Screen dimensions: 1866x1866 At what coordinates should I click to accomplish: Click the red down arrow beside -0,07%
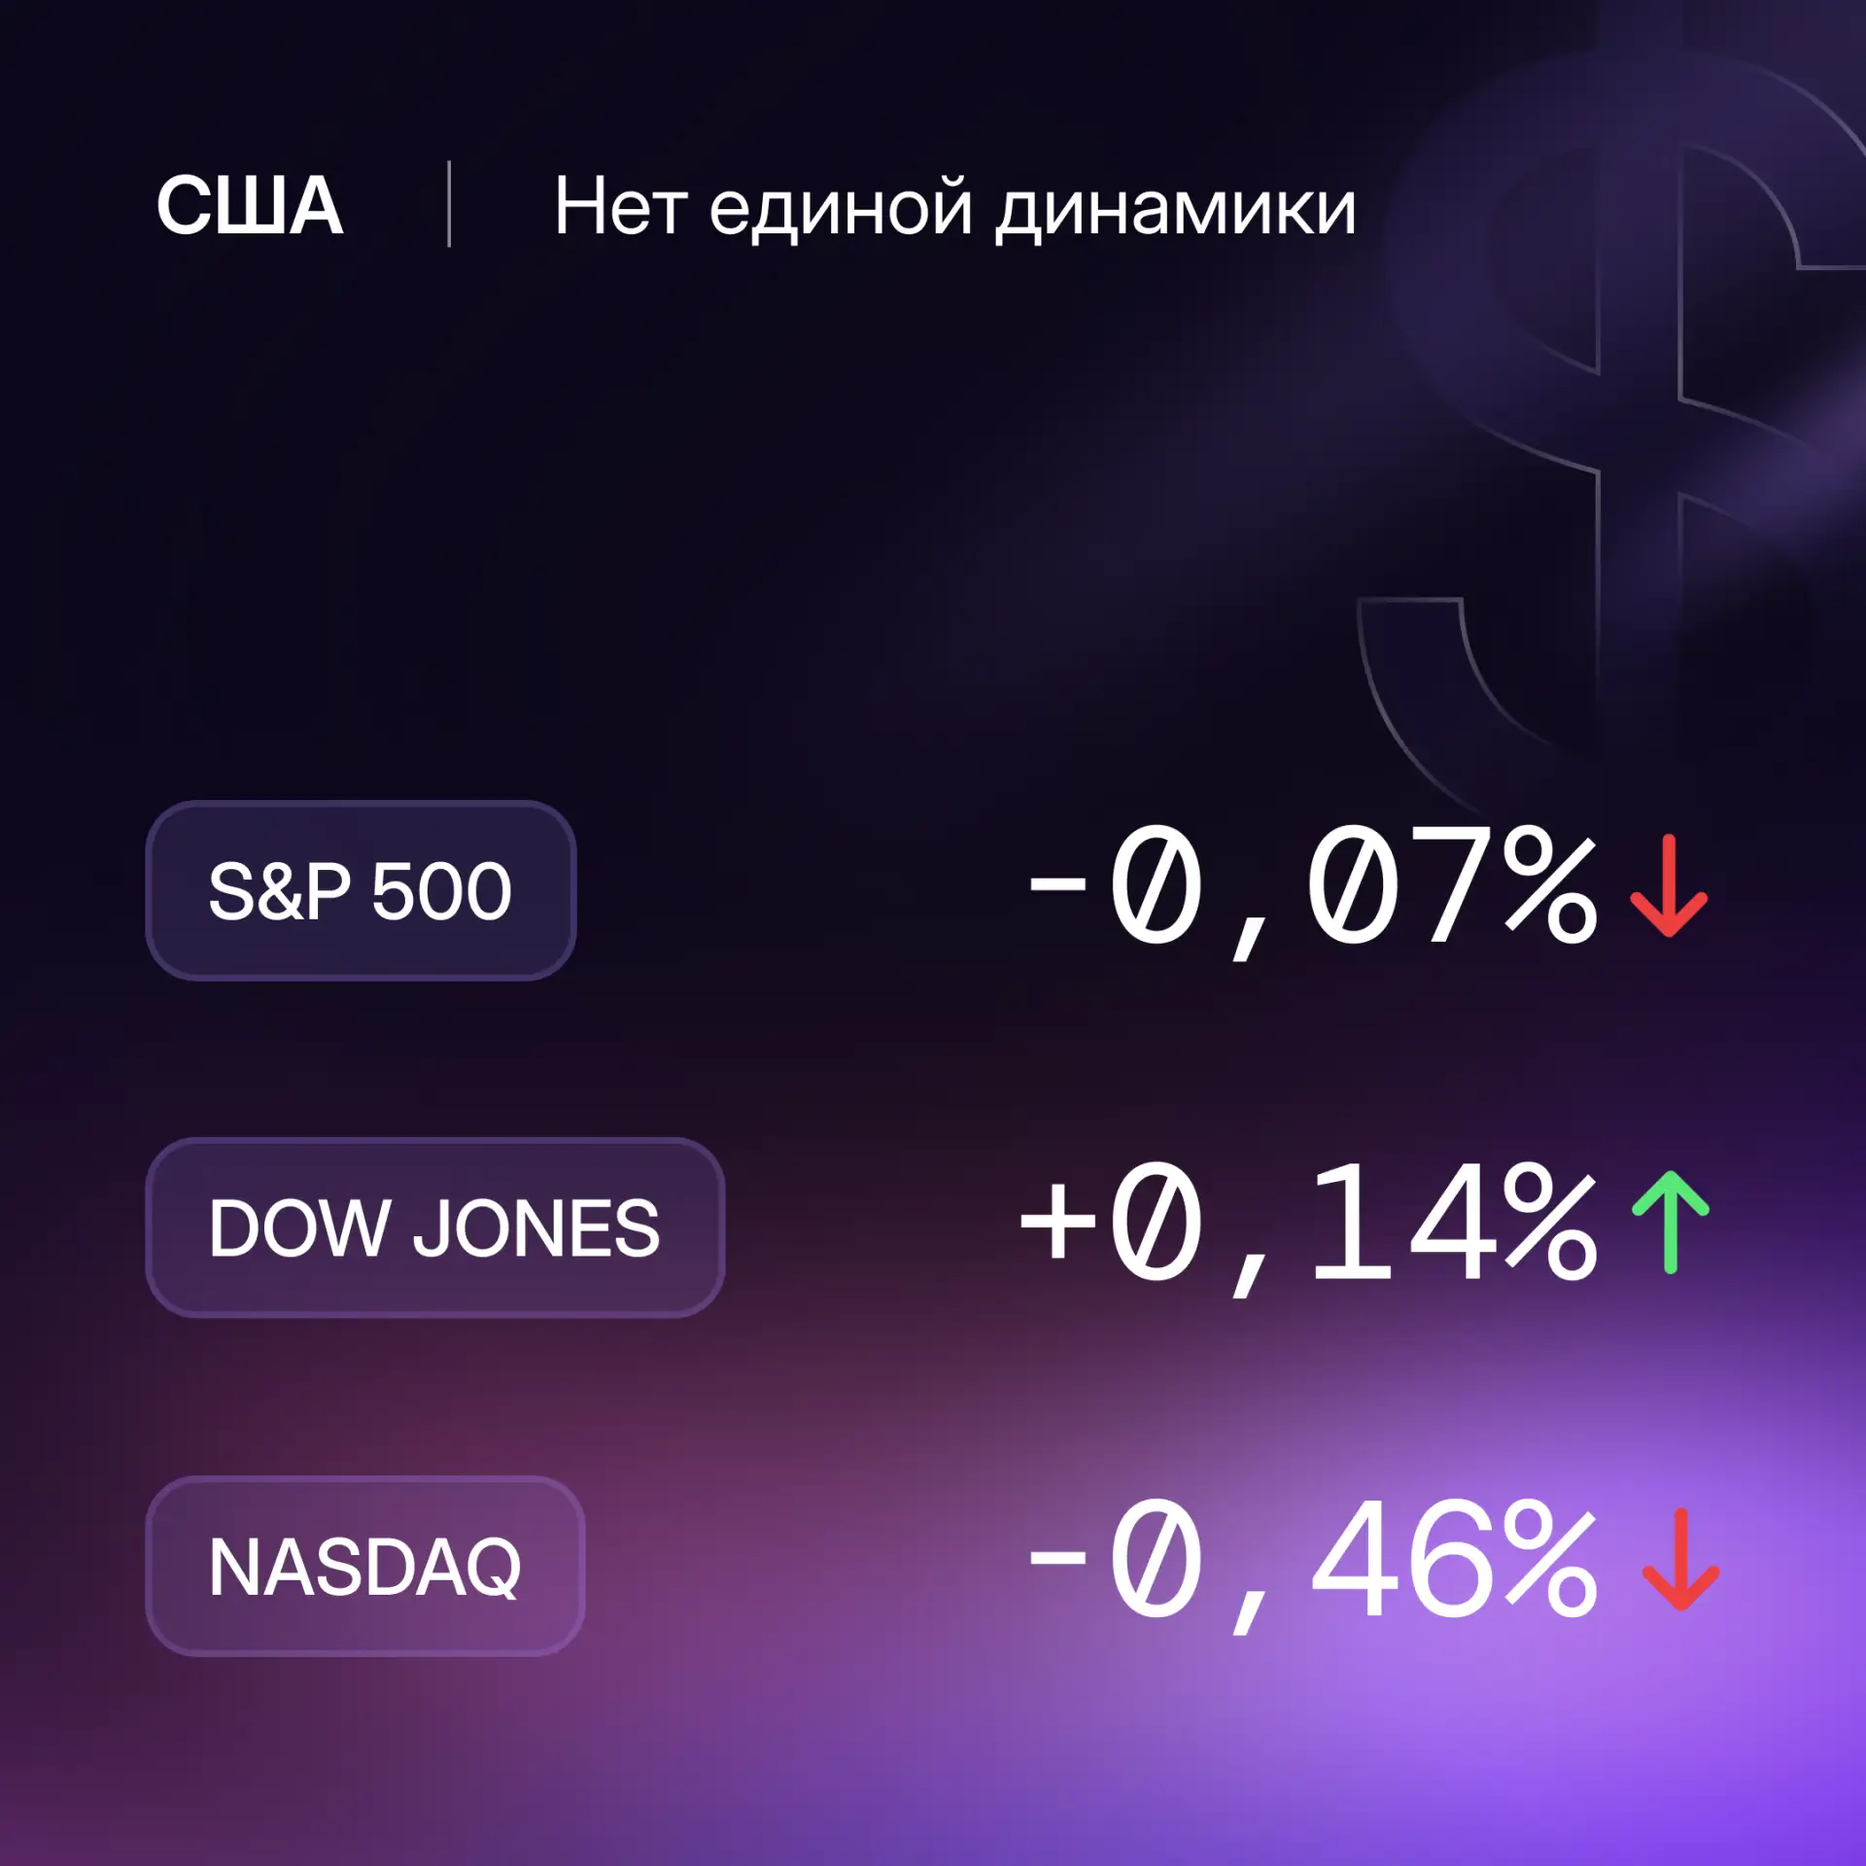(x=1669, y=885)
